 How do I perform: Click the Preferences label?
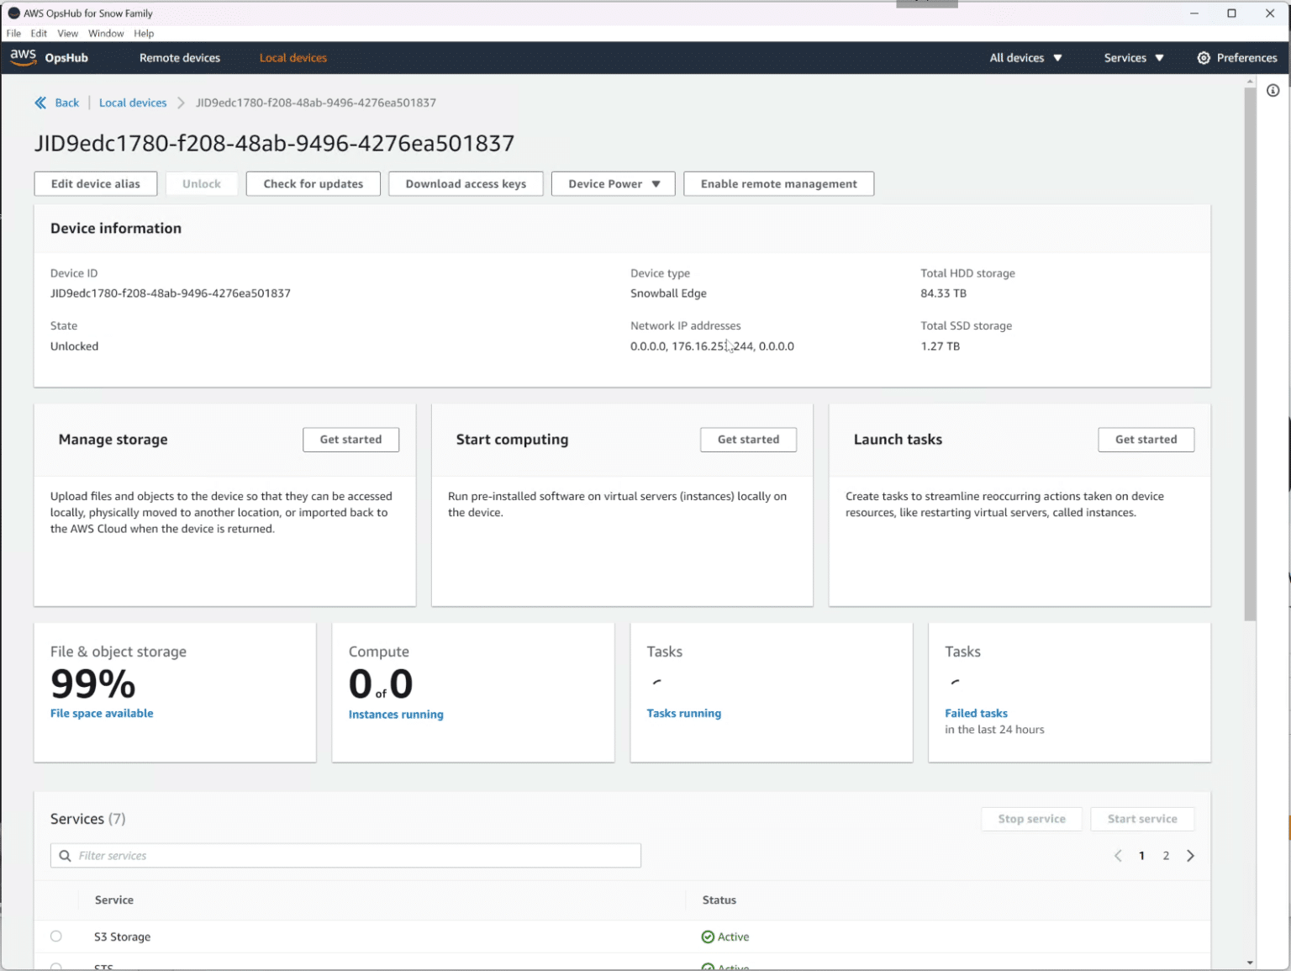1246,58
